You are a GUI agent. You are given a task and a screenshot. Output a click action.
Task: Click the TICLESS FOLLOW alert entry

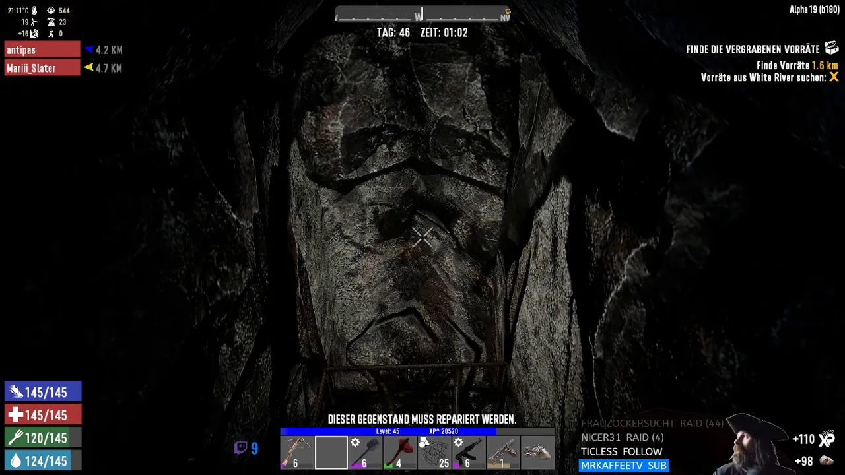click(621, 451)
